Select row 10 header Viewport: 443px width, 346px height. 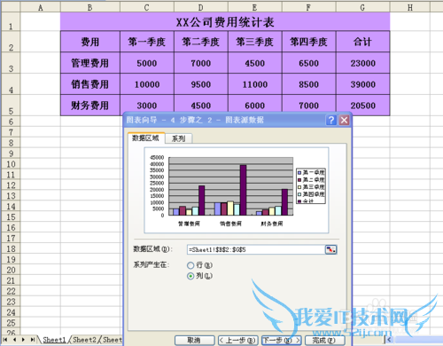[11, 164]
